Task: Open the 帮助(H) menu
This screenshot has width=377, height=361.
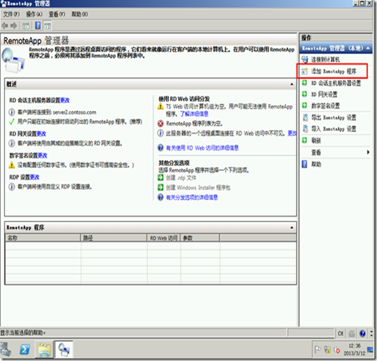Action: (80, 14)
